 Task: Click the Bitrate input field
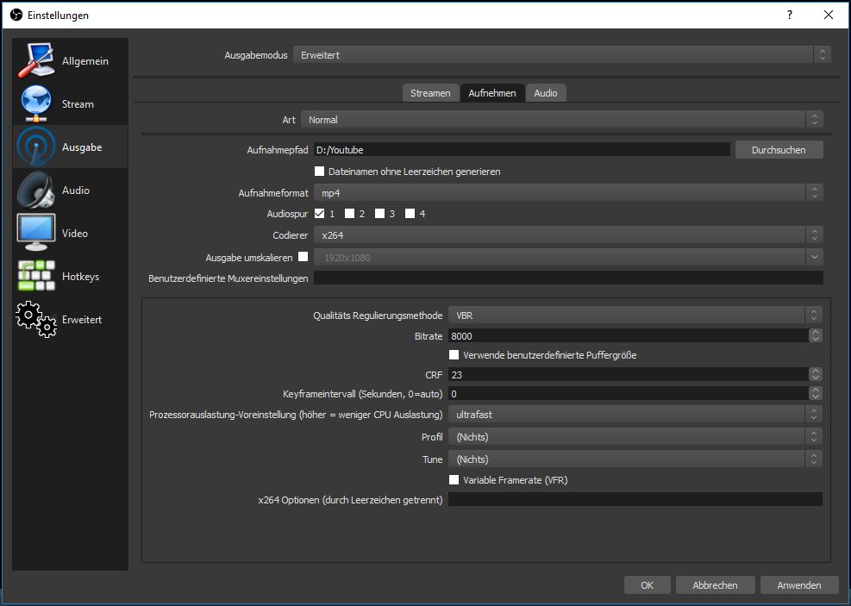(x=628, y=336)
